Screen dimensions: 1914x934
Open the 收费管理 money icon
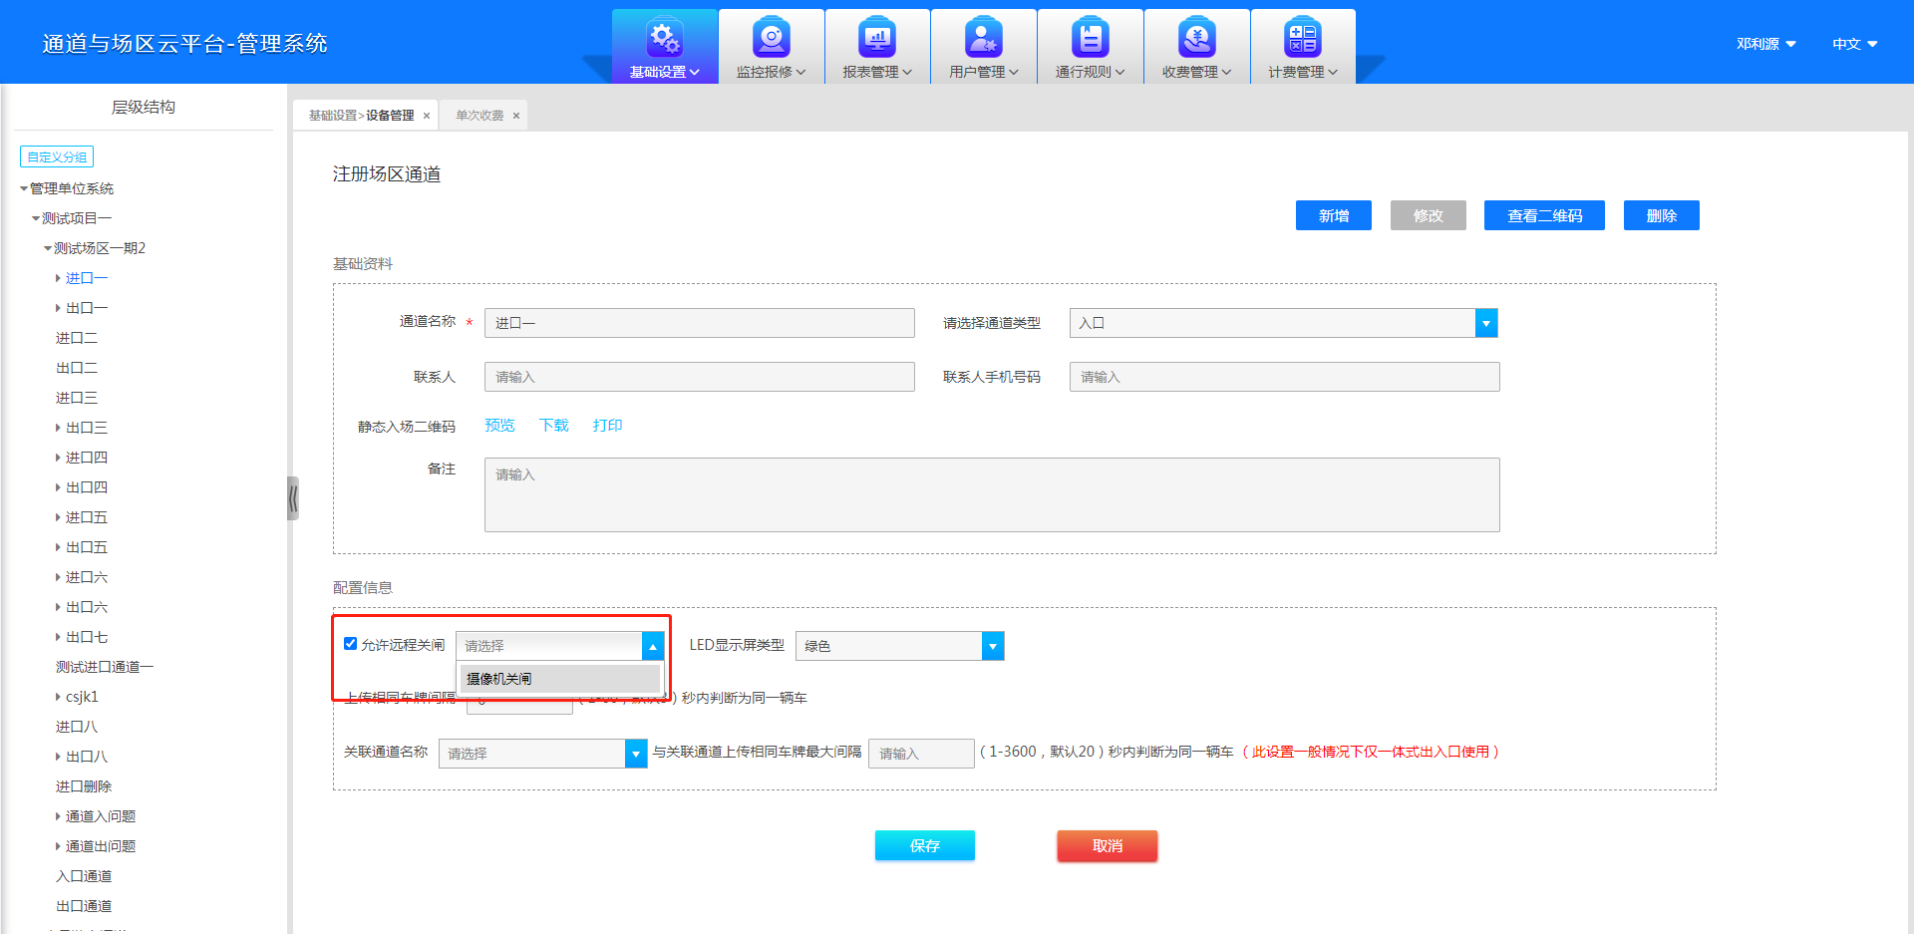click(1196, 39)
